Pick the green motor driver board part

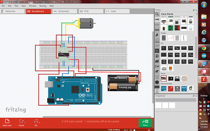(x=170, y=28)
